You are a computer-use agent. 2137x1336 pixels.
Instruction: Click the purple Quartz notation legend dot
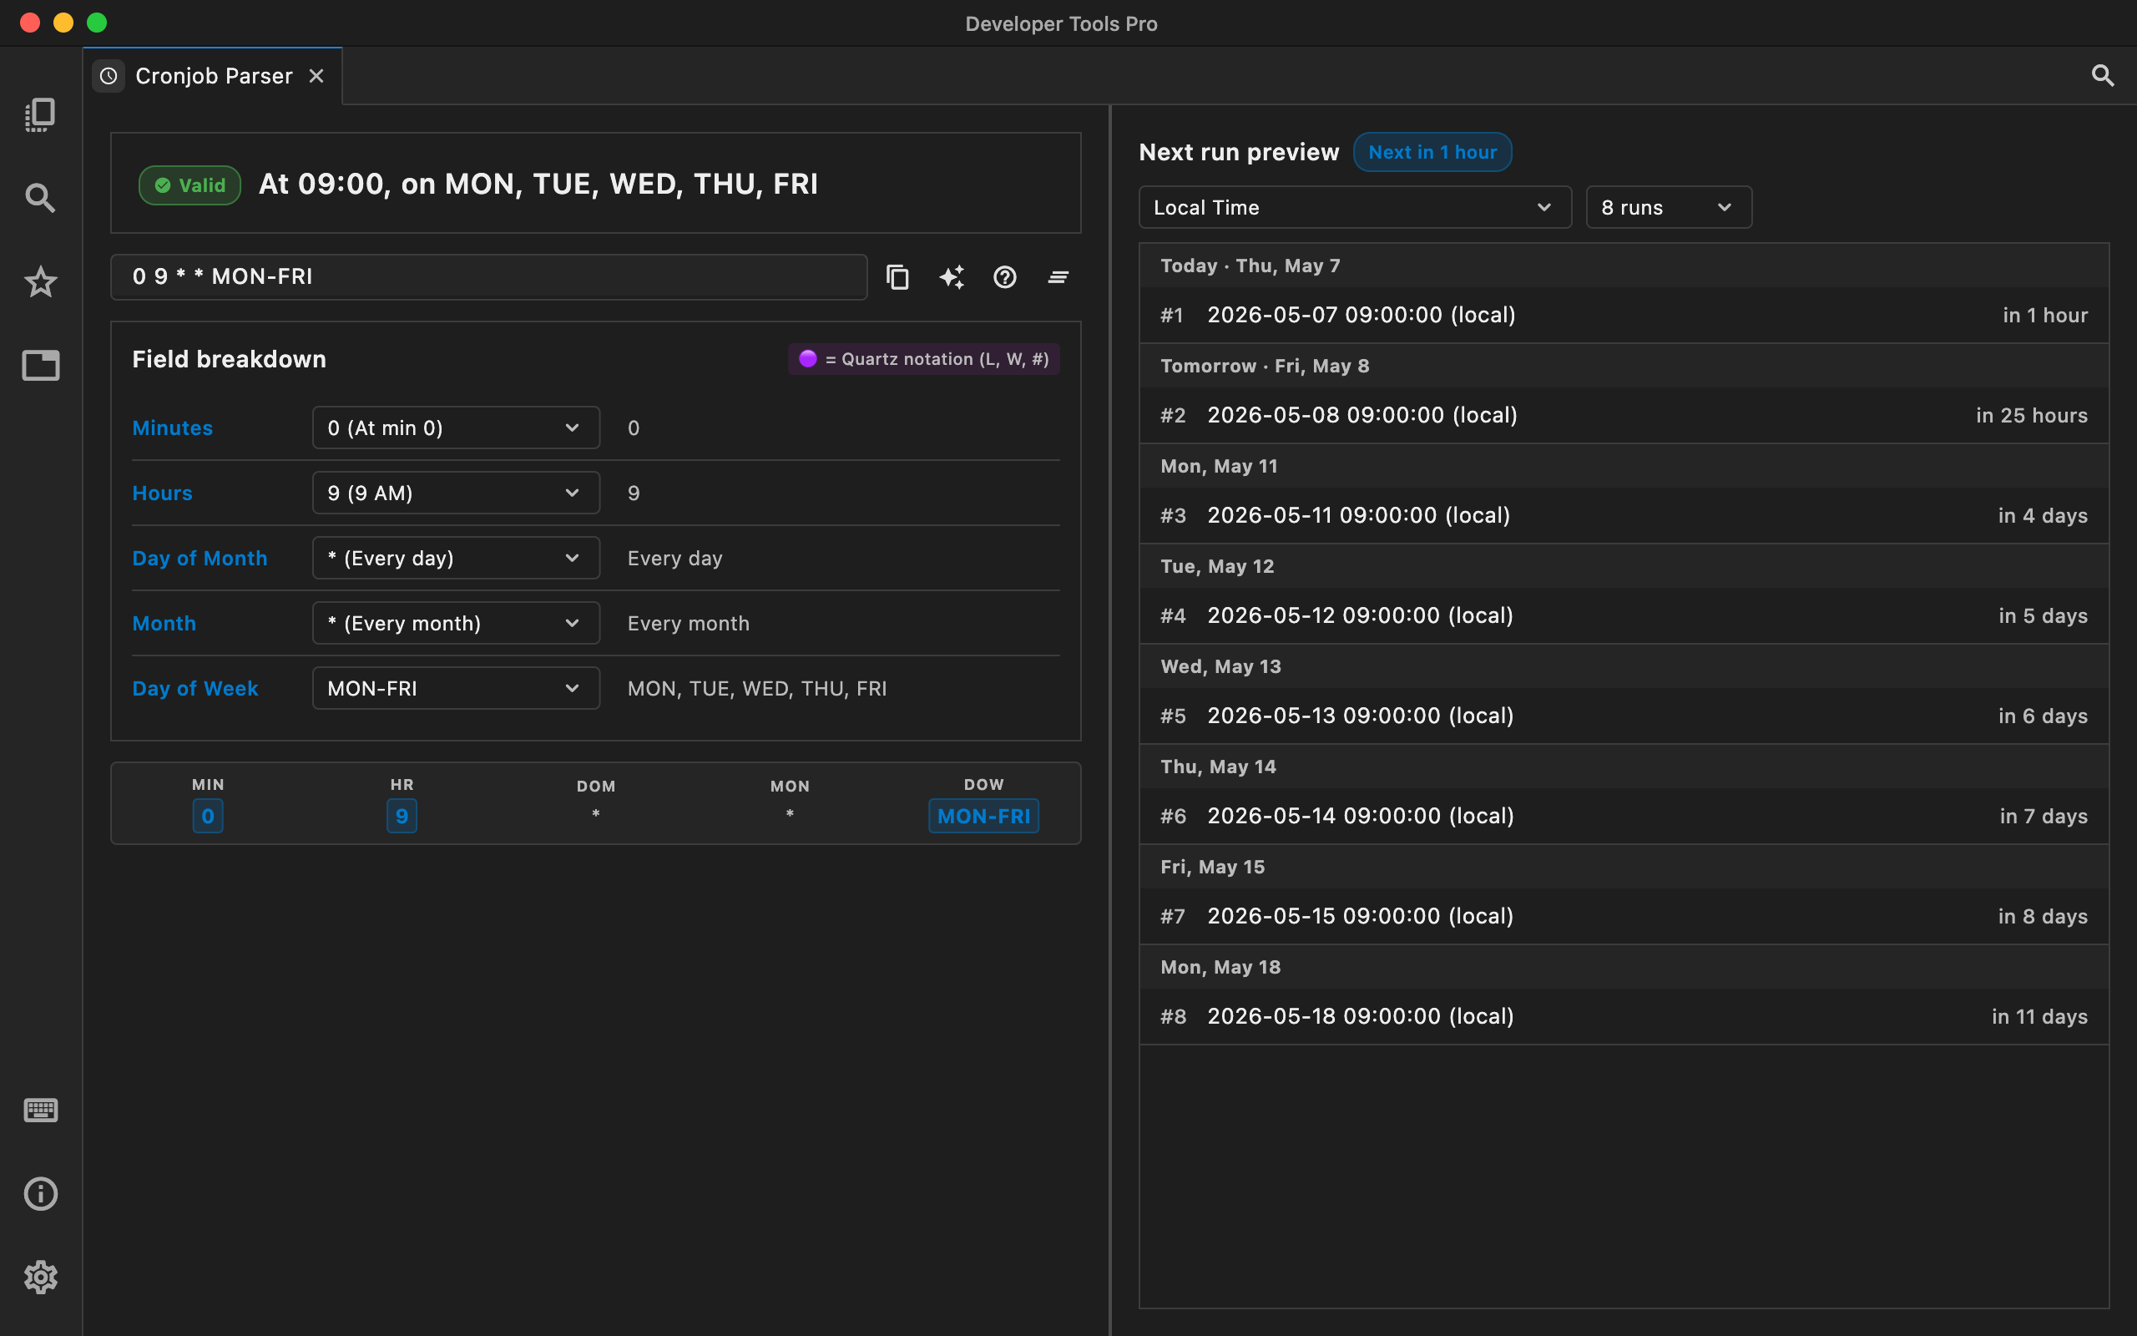click(807, 359)
